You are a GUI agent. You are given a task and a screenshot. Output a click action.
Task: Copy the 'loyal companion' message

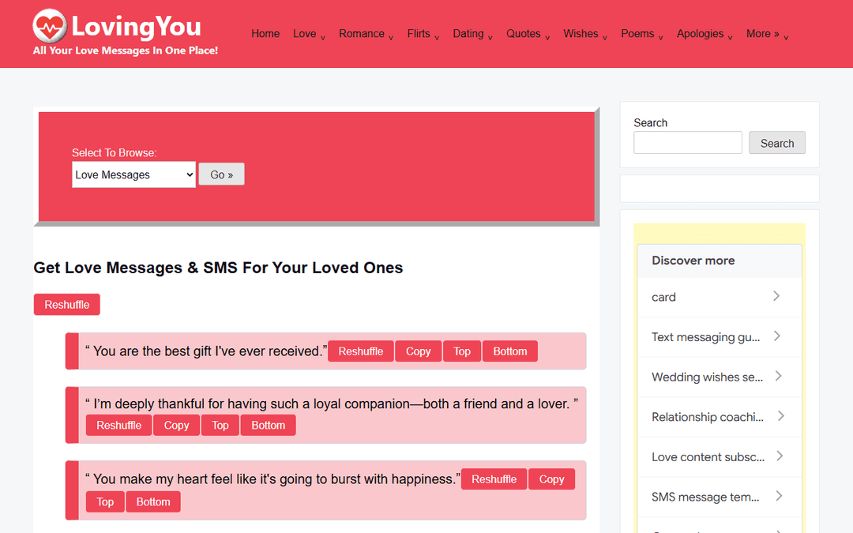pyautogui.click(x=176, y=426)
